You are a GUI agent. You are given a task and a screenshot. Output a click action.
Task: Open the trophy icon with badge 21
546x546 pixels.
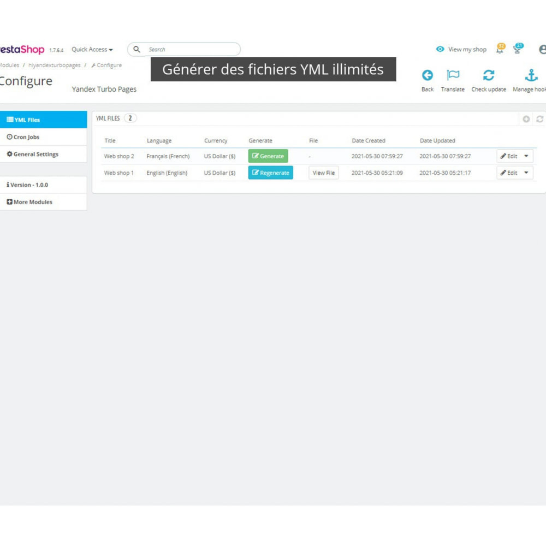pos(518,49)
